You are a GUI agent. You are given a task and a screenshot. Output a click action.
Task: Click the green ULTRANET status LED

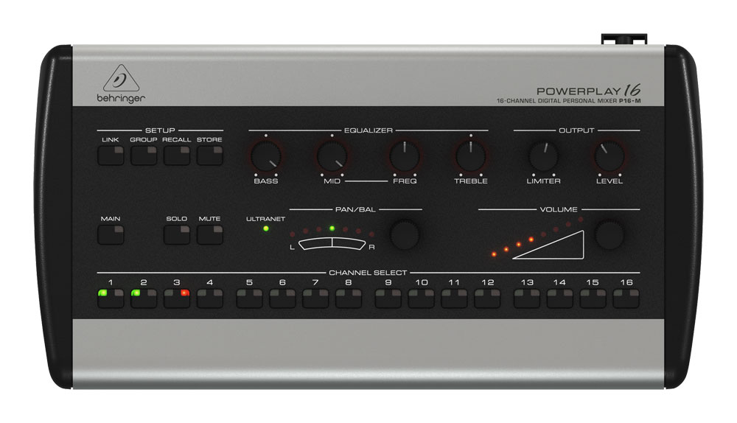pyautogui.click(x=266, y=228)
